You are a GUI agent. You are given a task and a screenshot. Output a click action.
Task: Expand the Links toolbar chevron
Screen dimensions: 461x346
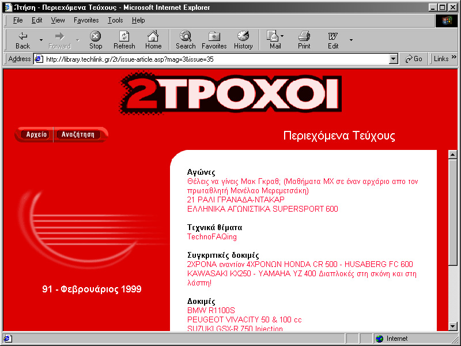pos(454,57)
